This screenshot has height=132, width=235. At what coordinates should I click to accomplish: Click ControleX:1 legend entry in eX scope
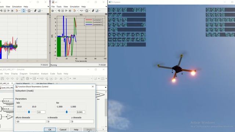click(x=94, y=20)
